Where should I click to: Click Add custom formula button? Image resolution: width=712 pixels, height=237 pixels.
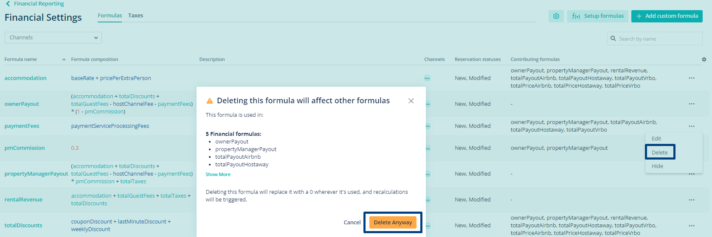click(x=667, y=16)
